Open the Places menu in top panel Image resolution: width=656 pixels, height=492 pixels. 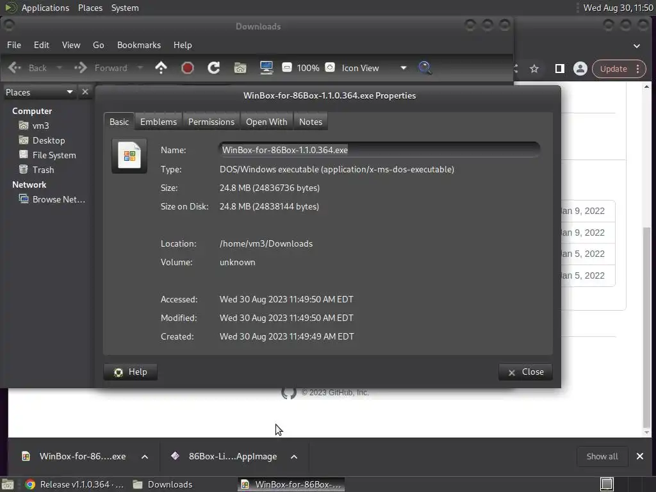point(90,8)
